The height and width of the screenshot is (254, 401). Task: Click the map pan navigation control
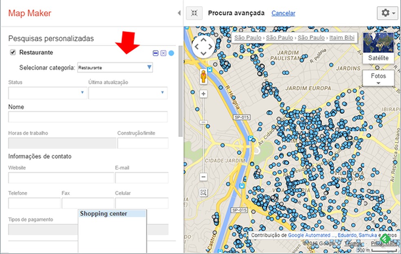tap(203, 46)
